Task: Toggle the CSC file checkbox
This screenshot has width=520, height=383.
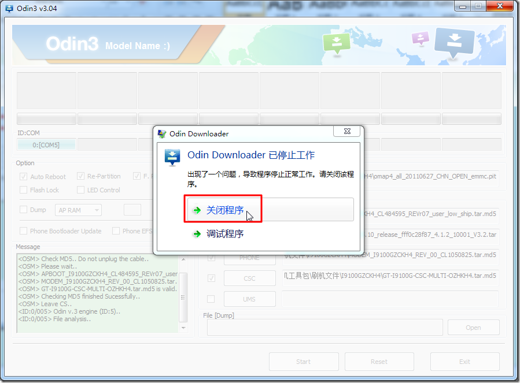Action: coord(211,278)
